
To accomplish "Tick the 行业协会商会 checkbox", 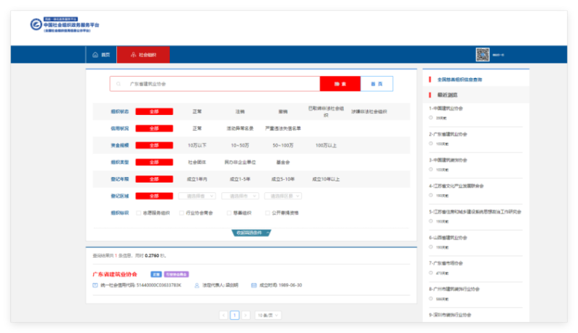I will (x=181, y=213).
